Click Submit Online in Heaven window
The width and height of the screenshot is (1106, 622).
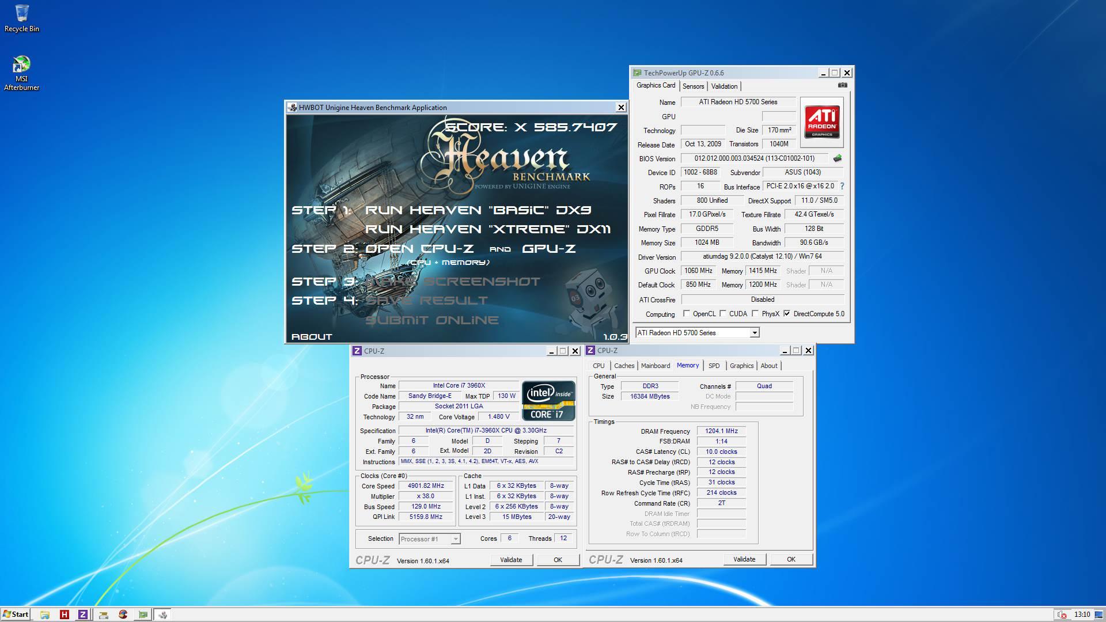[432, 320]
